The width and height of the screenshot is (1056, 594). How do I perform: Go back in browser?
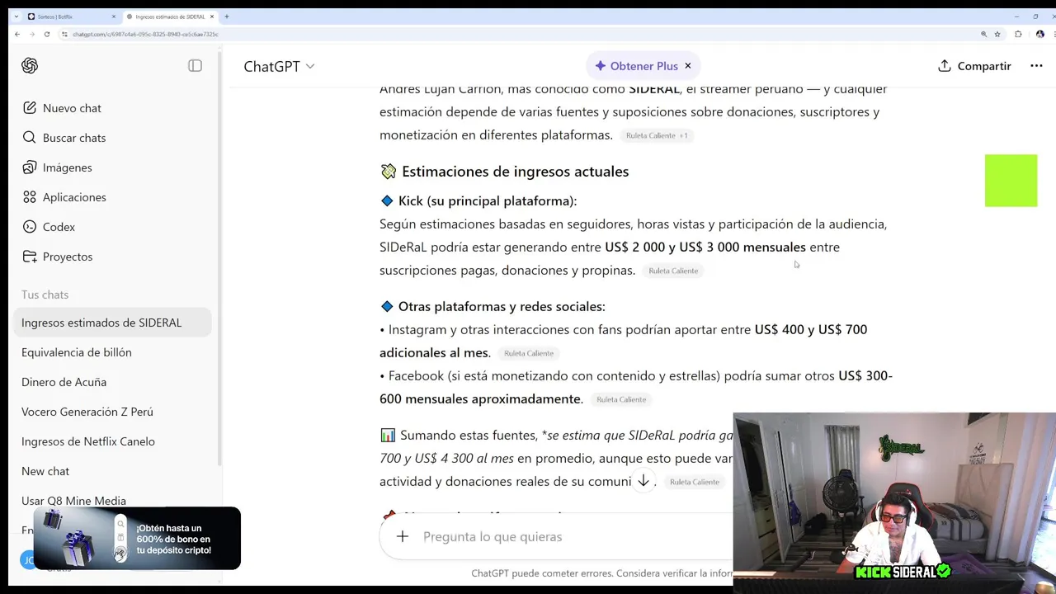(17, 34)
